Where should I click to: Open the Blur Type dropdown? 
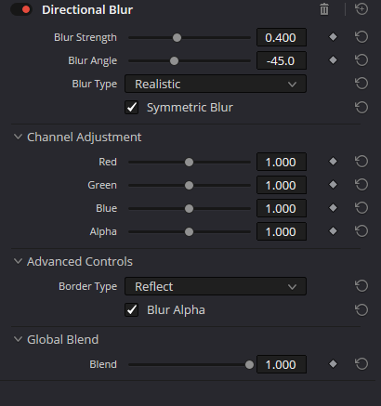(216, 84)
